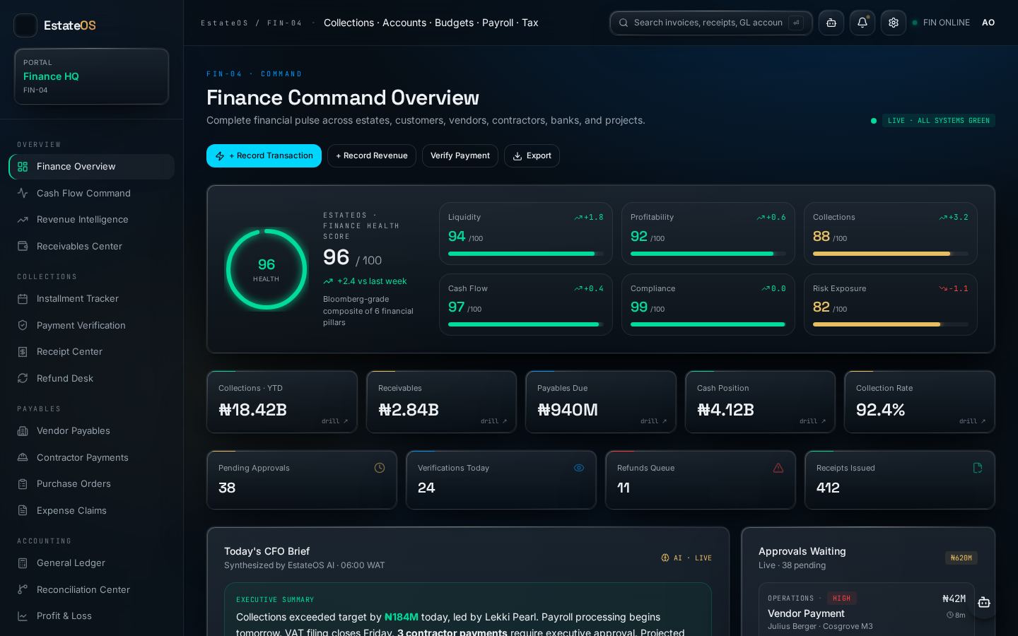Open the Finance HQ portal selector
The image size is (1018, 636).
pyautogui.click(x=92, y=76)
